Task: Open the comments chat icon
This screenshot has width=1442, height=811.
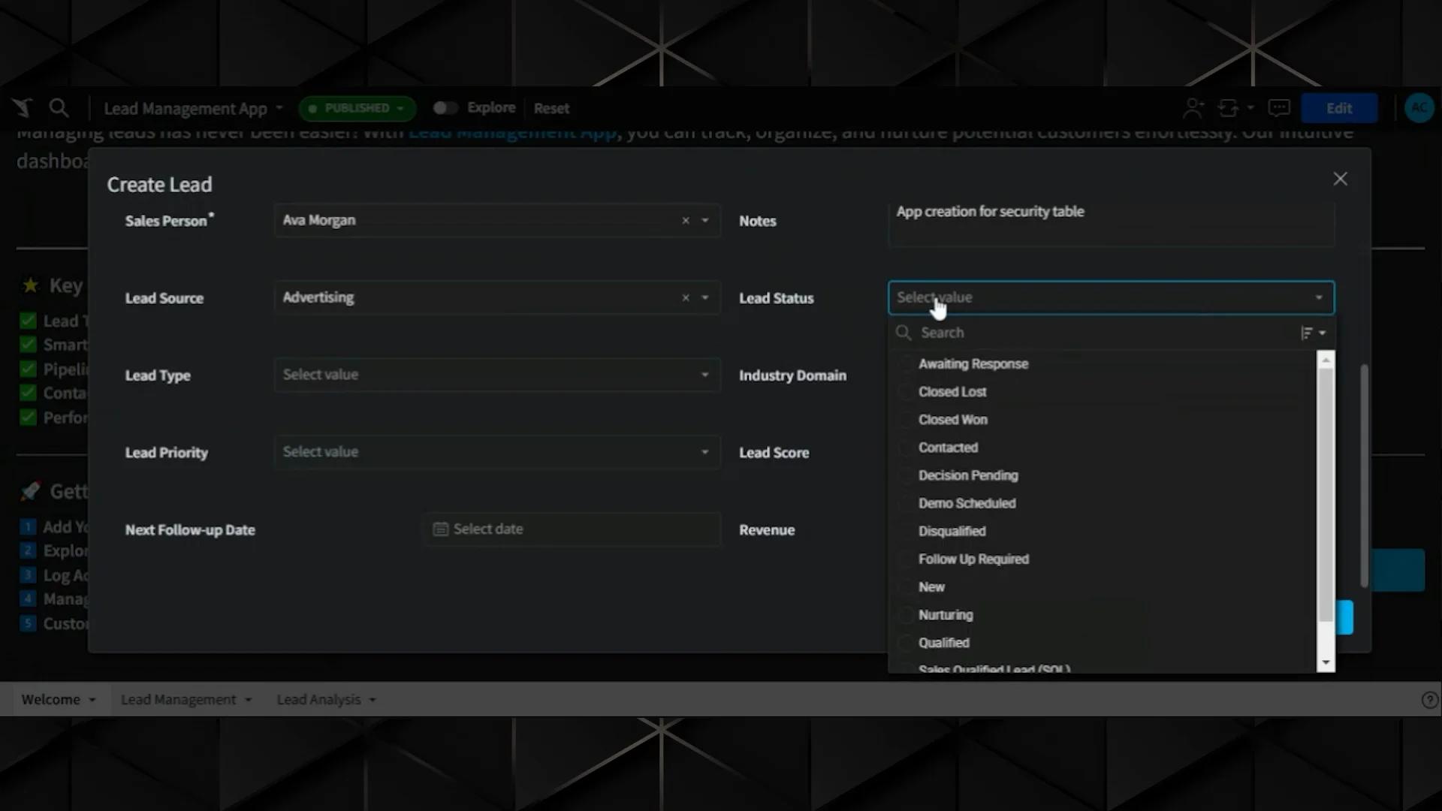Action: pos(1279,108)
